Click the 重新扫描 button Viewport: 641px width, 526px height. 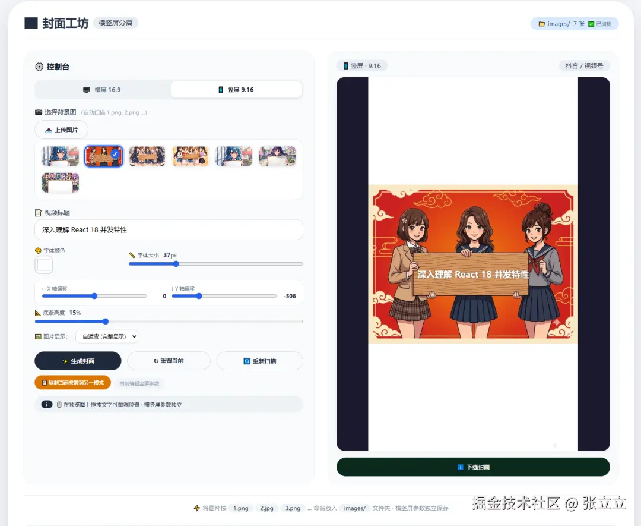click(x=260, y=361)
